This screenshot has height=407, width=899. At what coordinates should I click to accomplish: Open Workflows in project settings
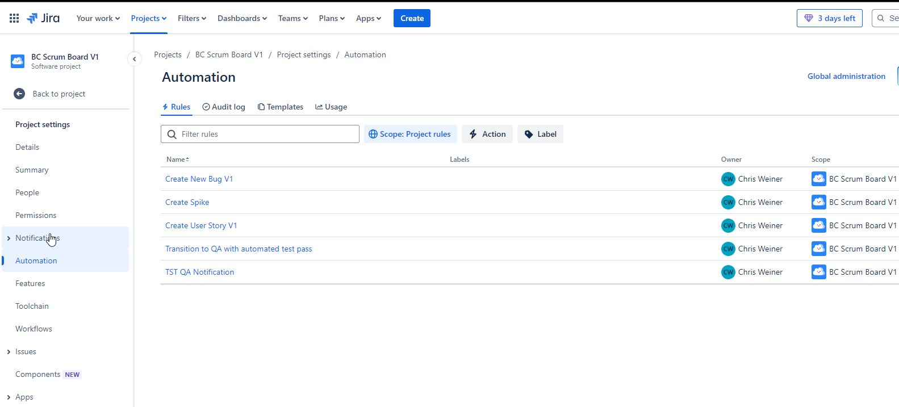point(34,329)
